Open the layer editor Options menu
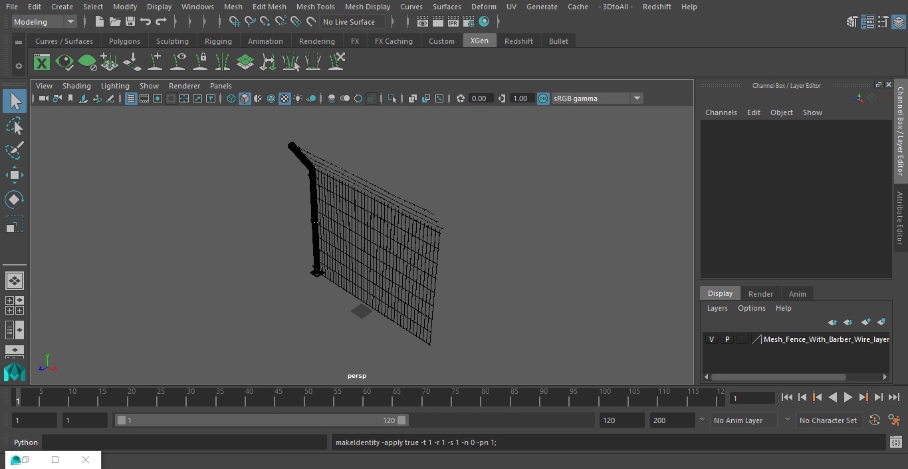 coord(752,308)
